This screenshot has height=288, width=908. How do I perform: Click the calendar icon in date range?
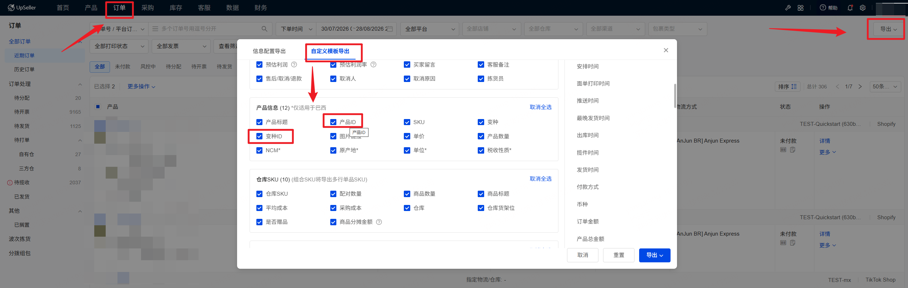click(390, 29)
